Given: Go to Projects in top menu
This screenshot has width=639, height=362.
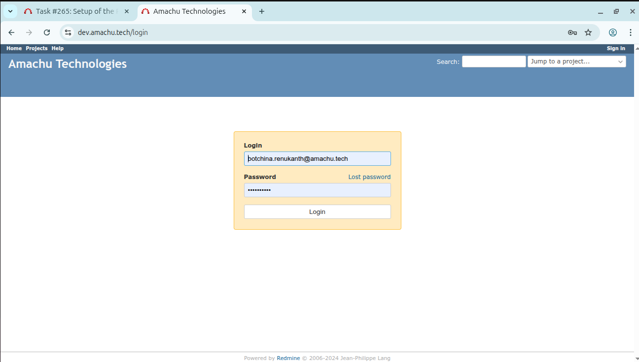Looking at the screenshot, I should coord(36,48).
